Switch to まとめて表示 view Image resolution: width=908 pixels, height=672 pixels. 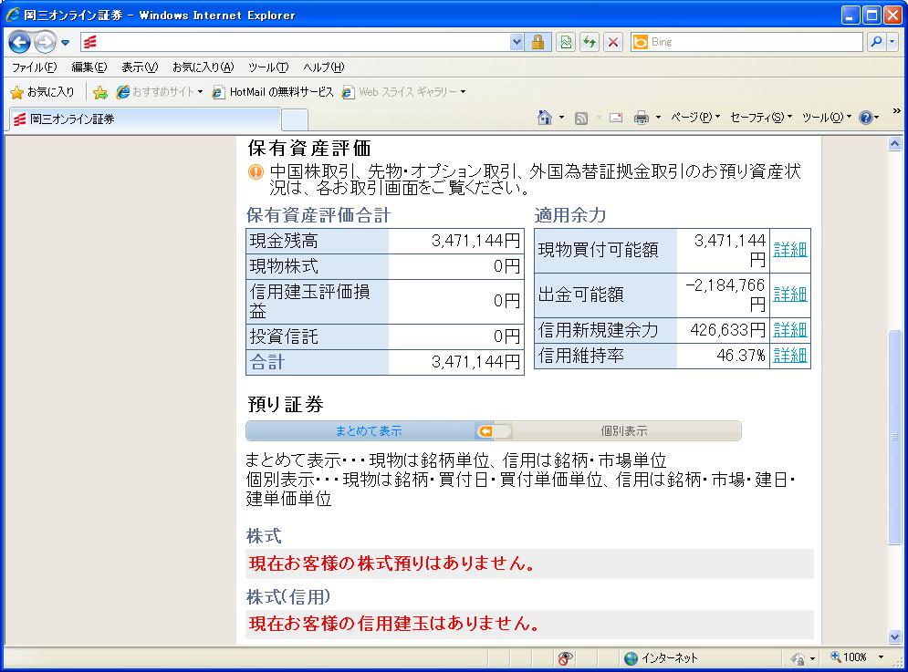click(368, 431)
